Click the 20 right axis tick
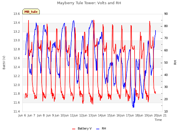The height and width of the screenshot is (134, 179). 166,99
